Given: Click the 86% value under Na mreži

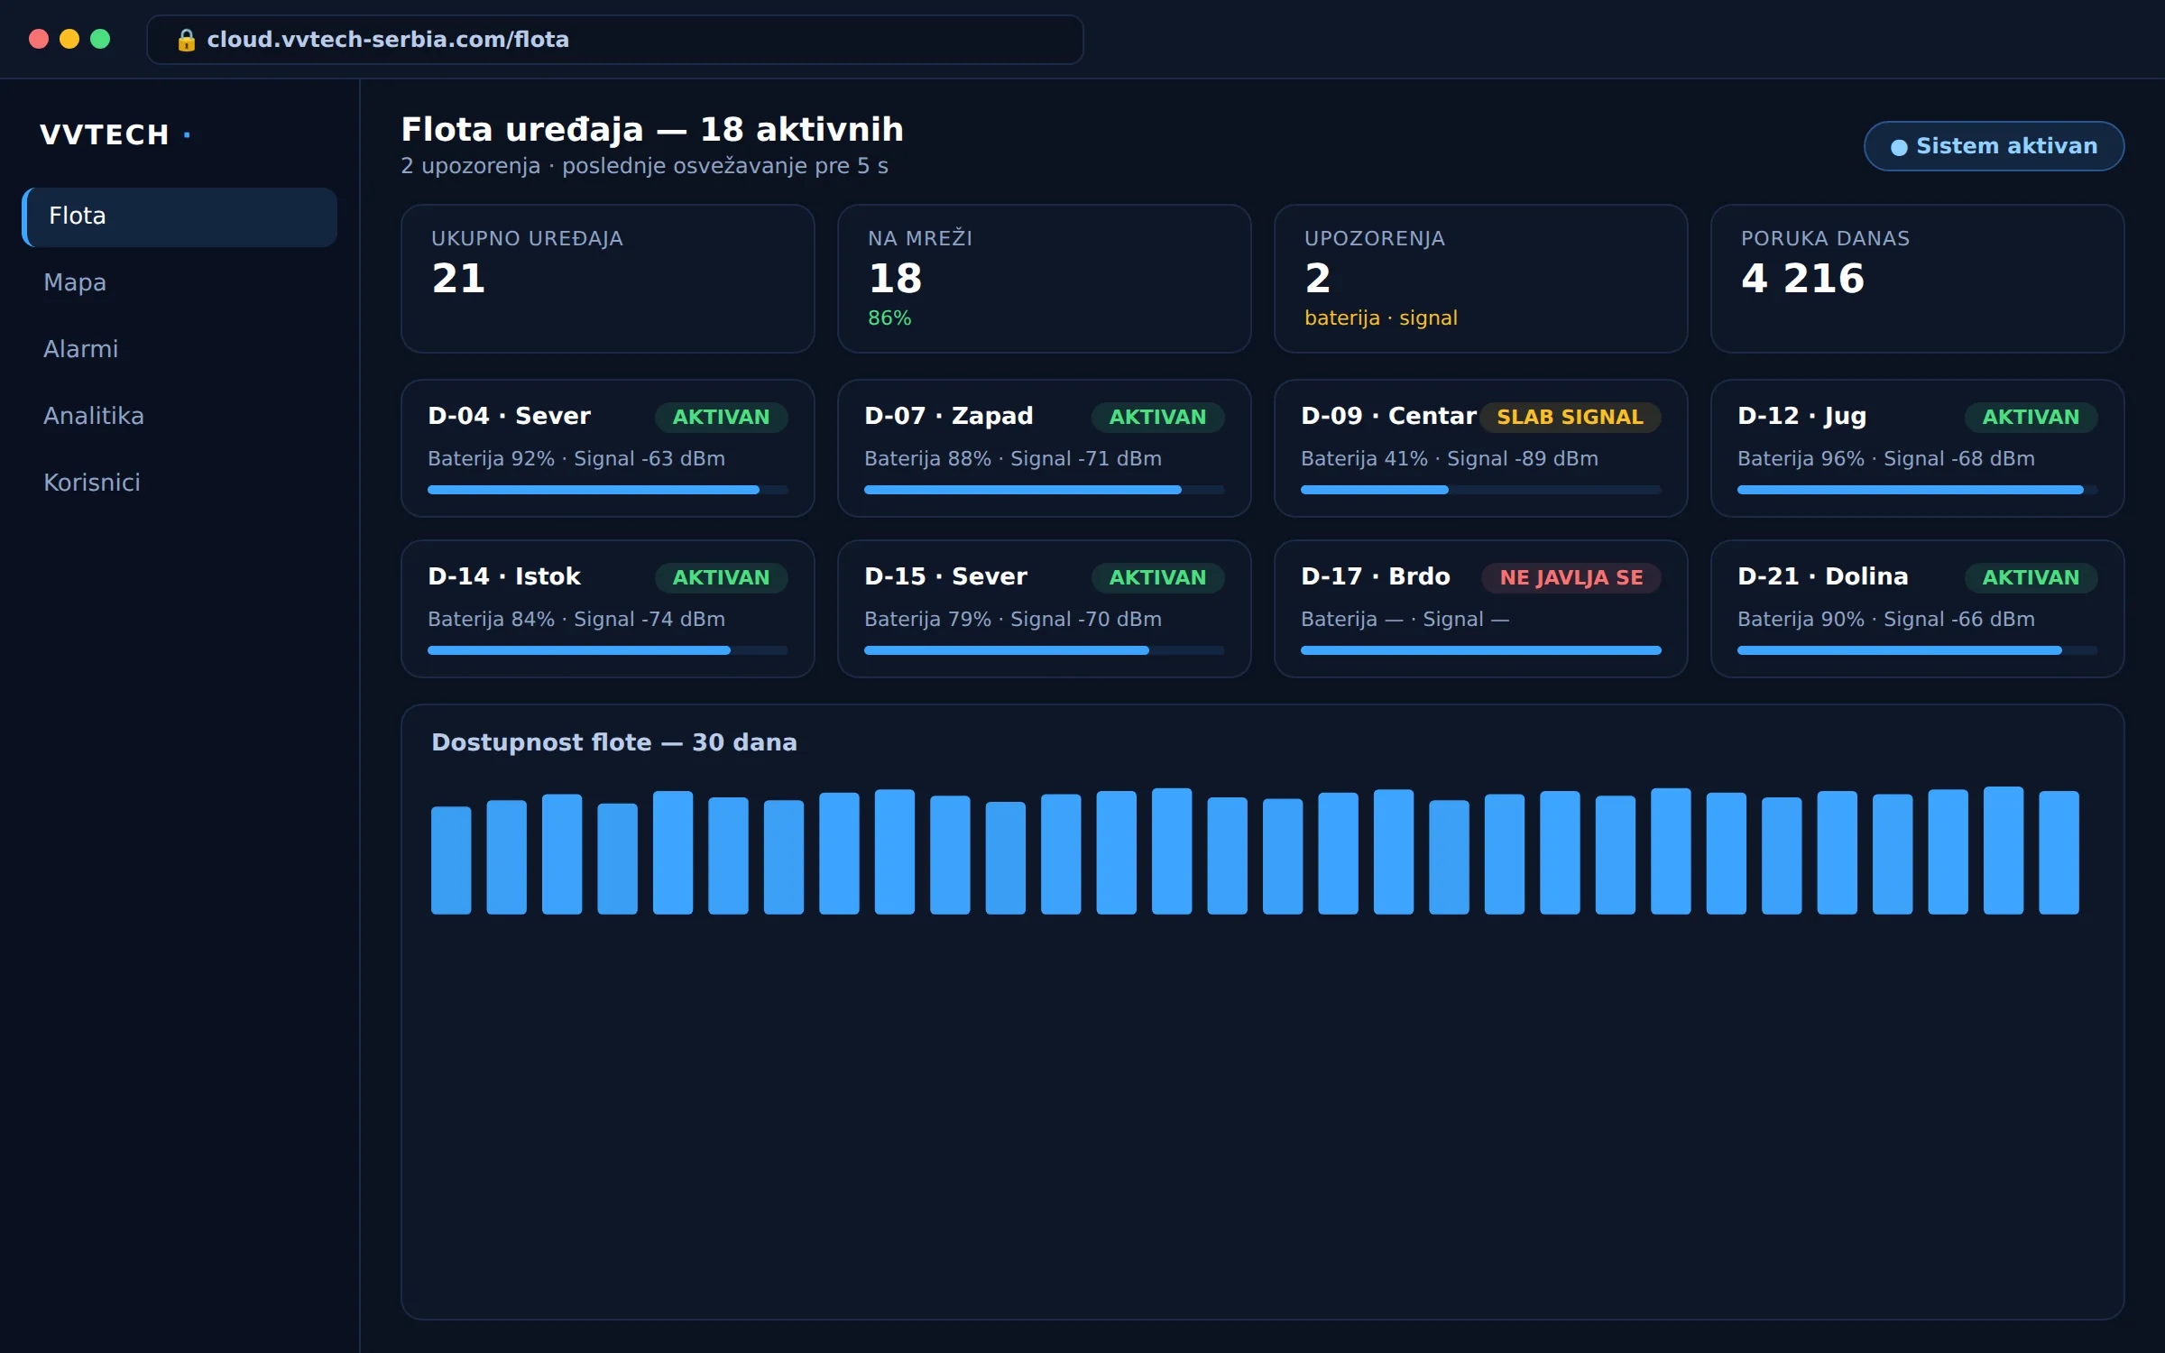Looking at the screenshot, I should tap(889, 318).
